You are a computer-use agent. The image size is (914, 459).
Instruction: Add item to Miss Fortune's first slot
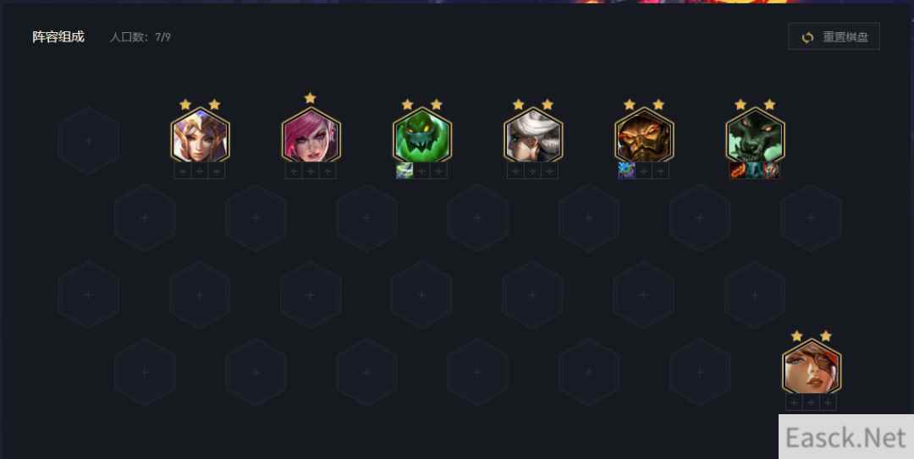click(794, 402)
